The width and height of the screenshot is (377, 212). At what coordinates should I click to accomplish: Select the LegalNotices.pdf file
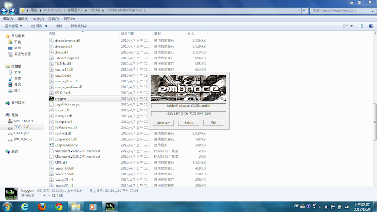click(68, 104)
